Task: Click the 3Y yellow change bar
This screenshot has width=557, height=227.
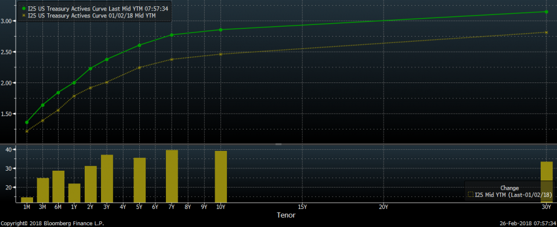Action: (x=107, y=179)
